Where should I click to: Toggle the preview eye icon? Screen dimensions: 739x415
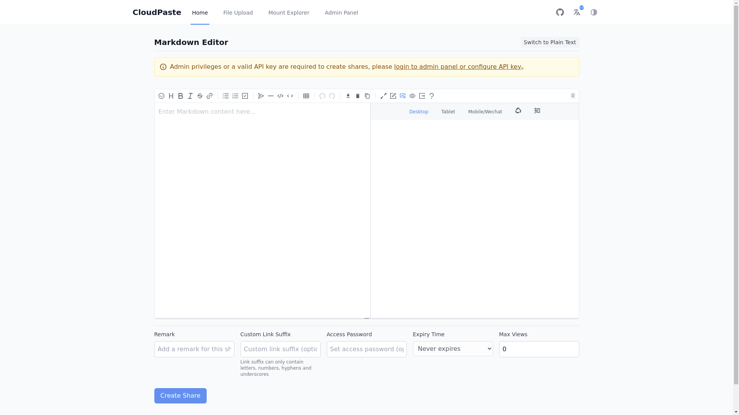pos(412,96)
